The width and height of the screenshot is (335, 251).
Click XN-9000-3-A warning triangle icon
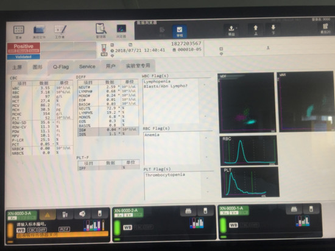(48, 215)
